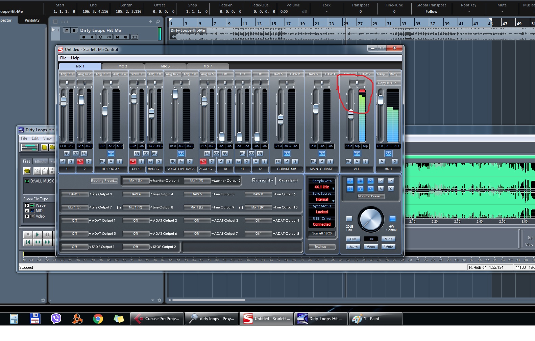This screenshot has height=341, width=535.
Task: Mute channel 1 in MixControl
Action: point(63,162)
